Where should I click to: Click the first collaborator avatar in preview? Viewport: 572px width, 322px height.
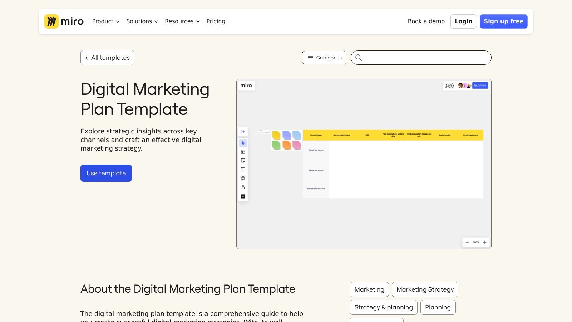(460, 86)
